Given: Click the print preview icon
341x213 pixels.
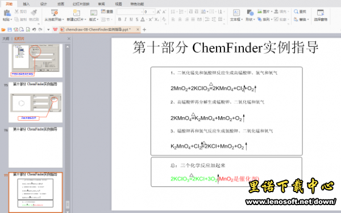Looking at the screenshot, I should [28, 29].
